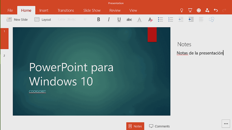Toggle Italic formatting

click(x=109, y=20)
